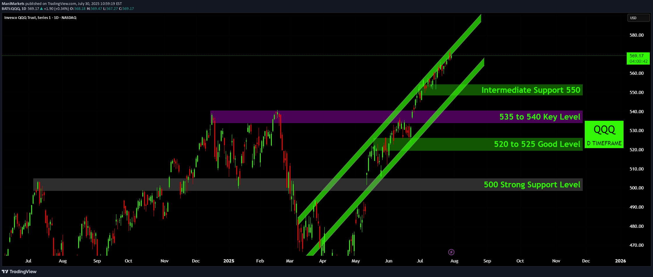Click the BATS:QQQ symbol text

coord(10,9)
